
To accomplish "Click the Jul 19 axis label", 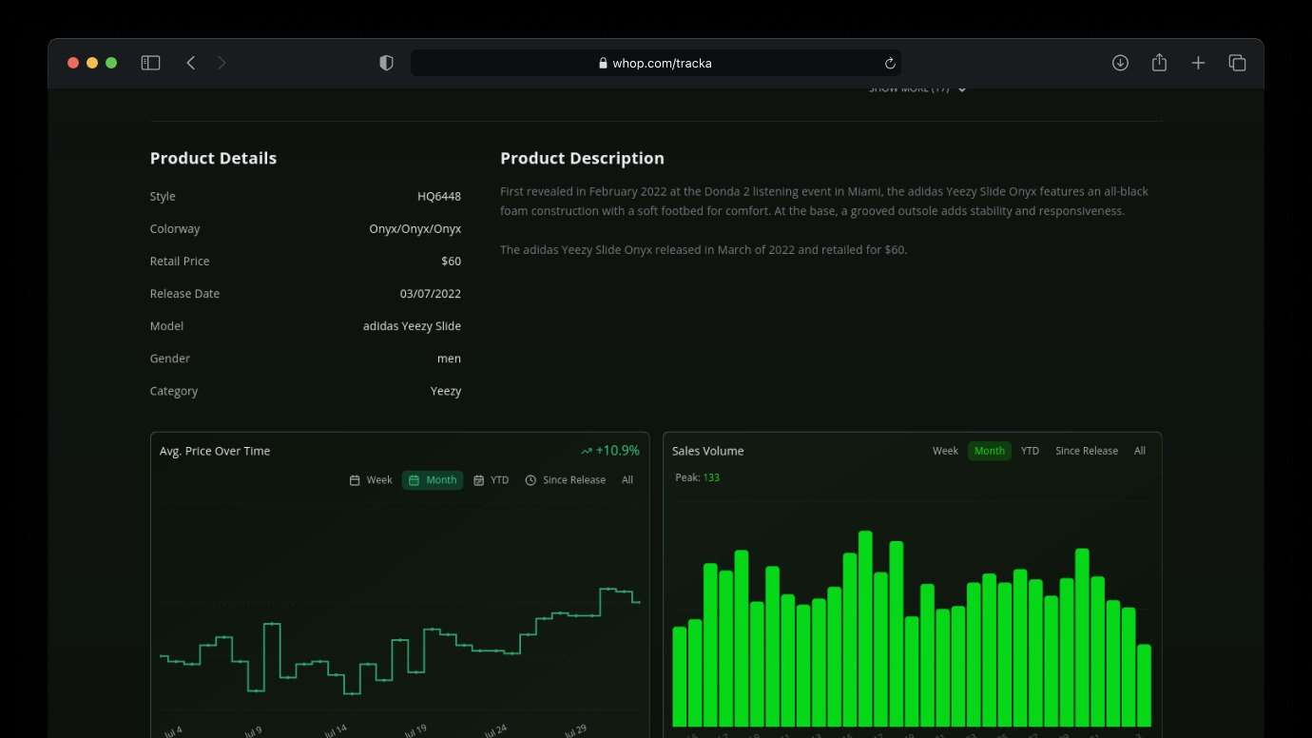I will [x=415, y=731].
